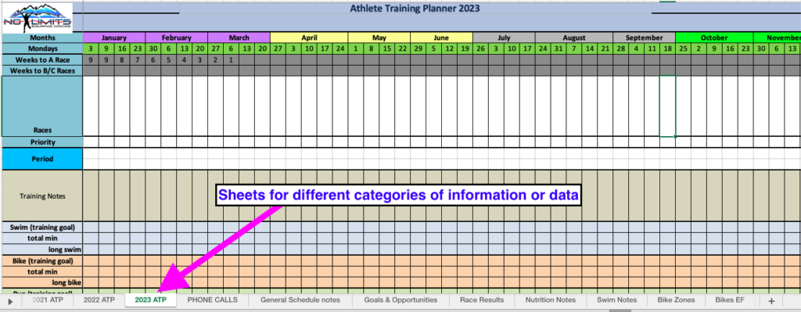The width and height of the screenshot is (801, 312).
Task: Select the Swim Notes tab
Action: coord(616,299)
